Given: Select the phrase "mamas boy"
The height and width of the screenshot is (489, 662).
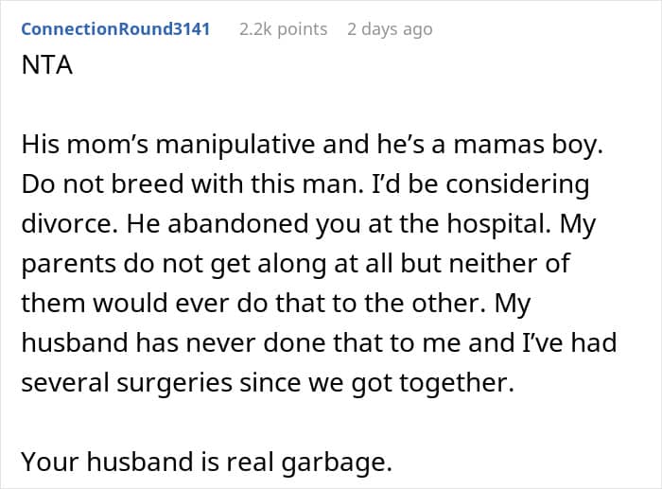Looking at the screenshot, I should pyautogui.click(x=528, y=146).
